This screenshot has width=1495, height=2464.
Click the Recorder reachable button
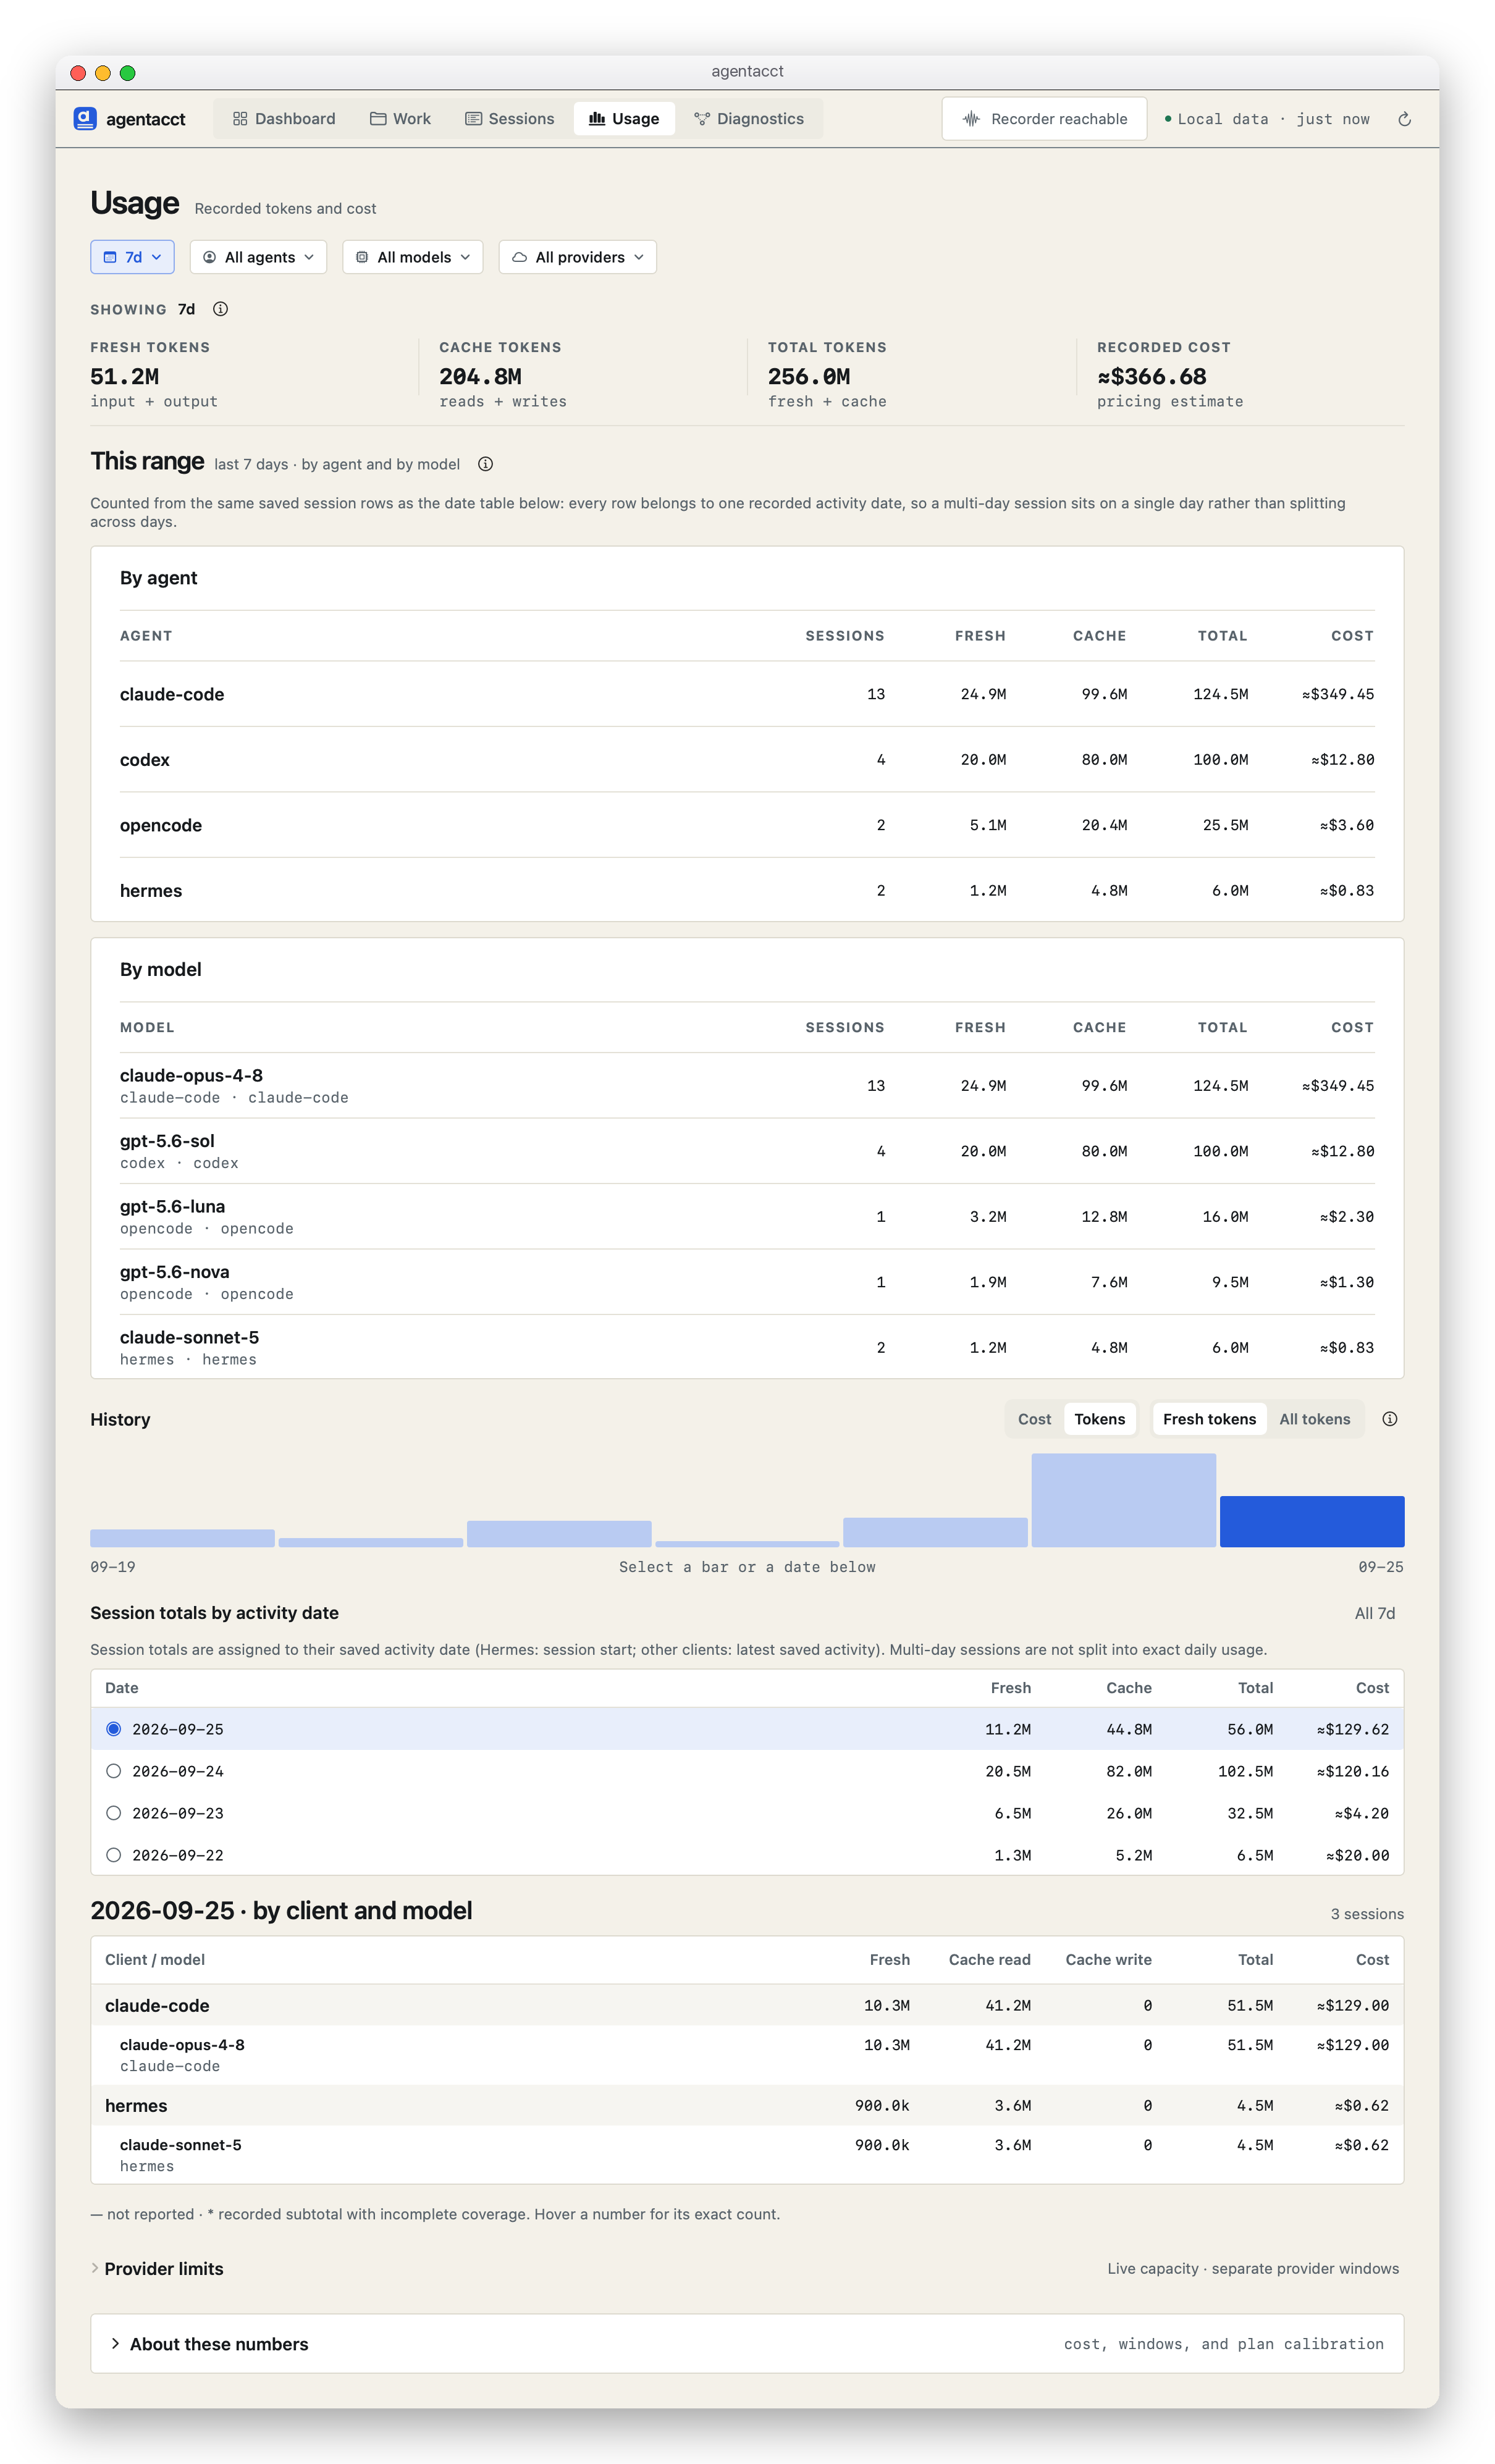(1044, 119)
